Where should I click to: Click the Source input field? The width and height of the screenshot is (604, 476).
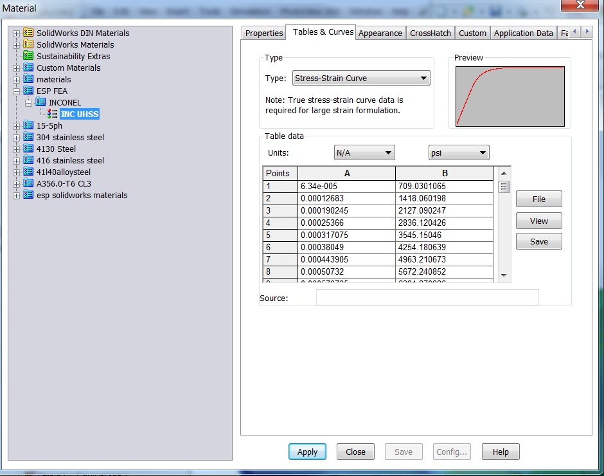(x=427, y=297)
